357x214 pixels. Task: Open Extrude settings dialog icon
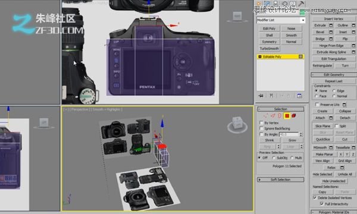click(331, 25)
